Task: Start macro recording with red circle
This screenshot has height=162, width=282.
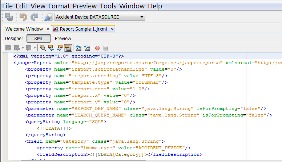Action: [x=97, y=48]
